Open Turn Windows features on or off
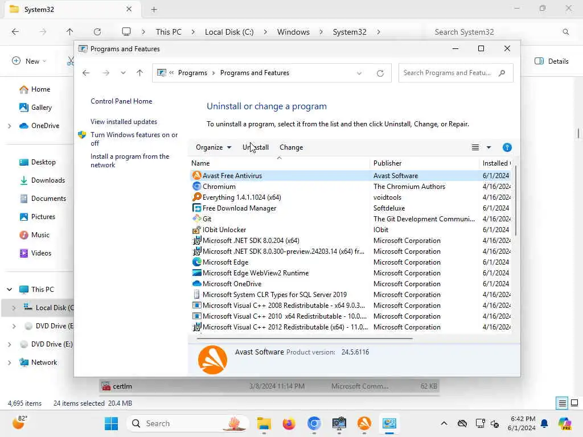 click(x=134, y=139)
